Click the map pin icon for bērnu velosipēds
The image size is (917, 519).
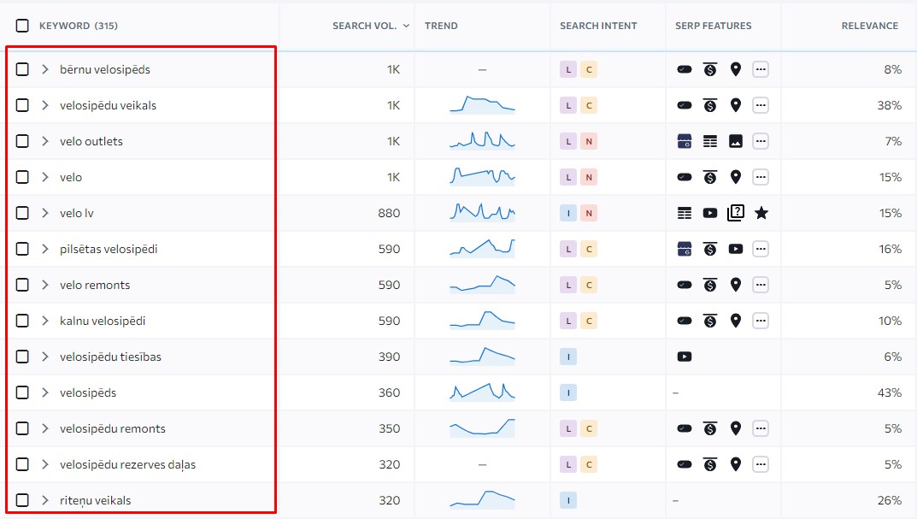pos(735,69)
